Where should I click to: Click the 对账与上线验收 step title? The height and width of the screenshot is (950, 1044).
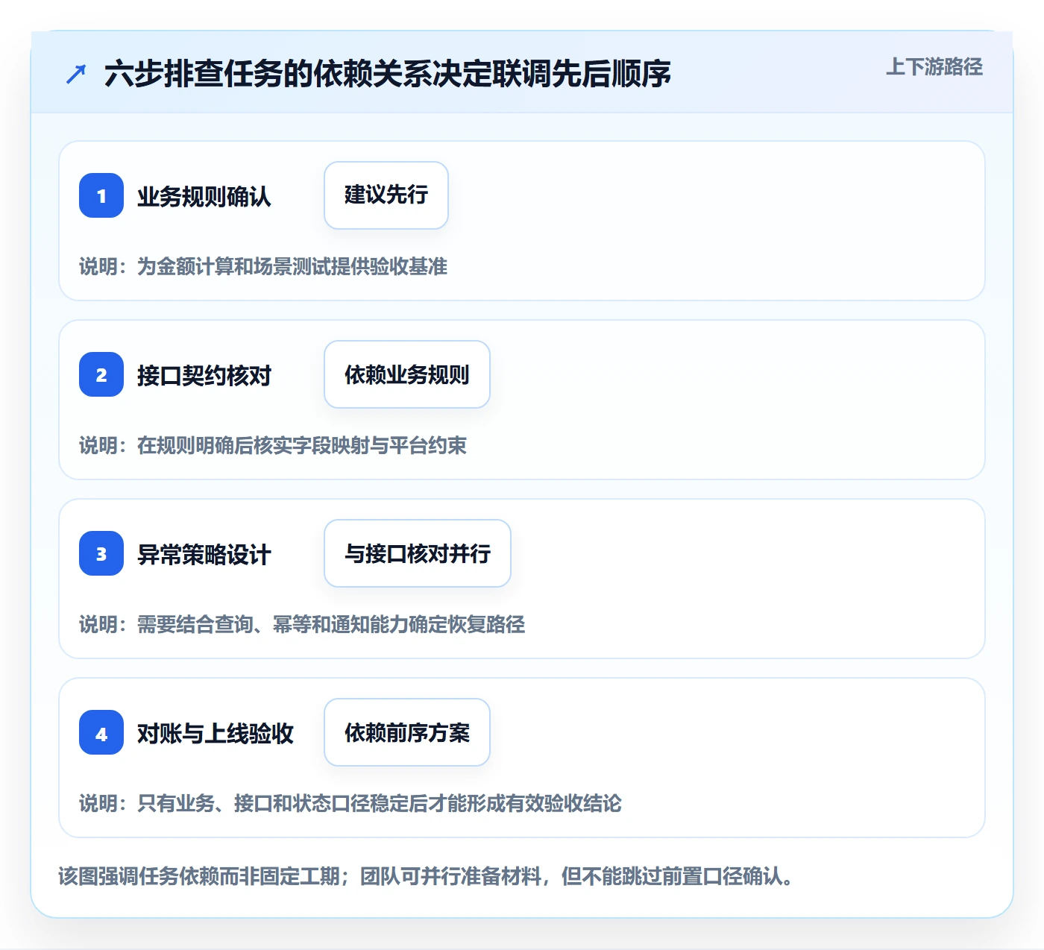click(216, 733)
